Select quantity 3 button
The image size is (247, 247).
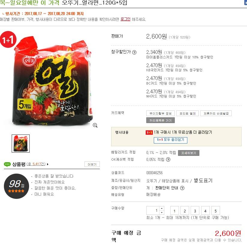pyautogui.click(x=195, y=211)
